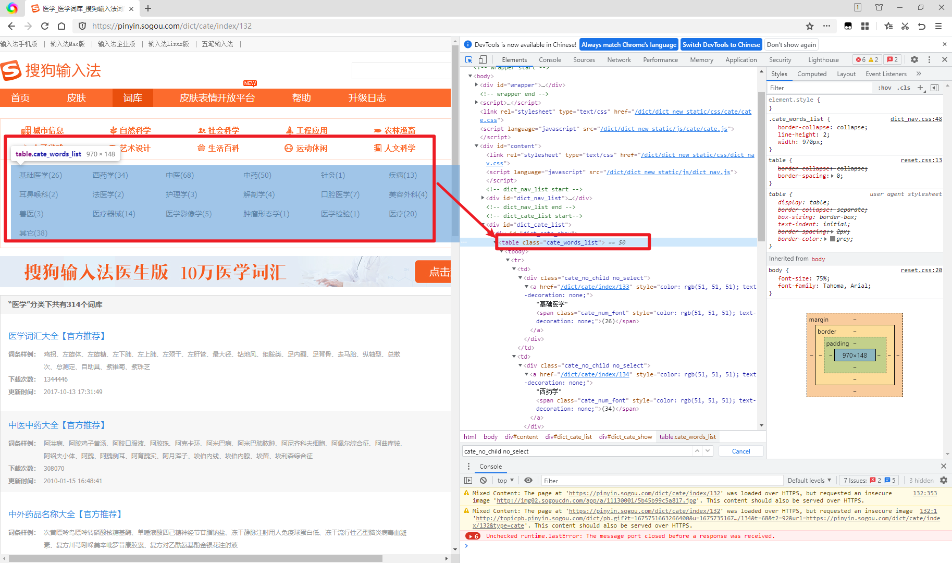952x563 pixels.
Task: Open DevTools three-dot customize menu
Action: click(929, 59)
